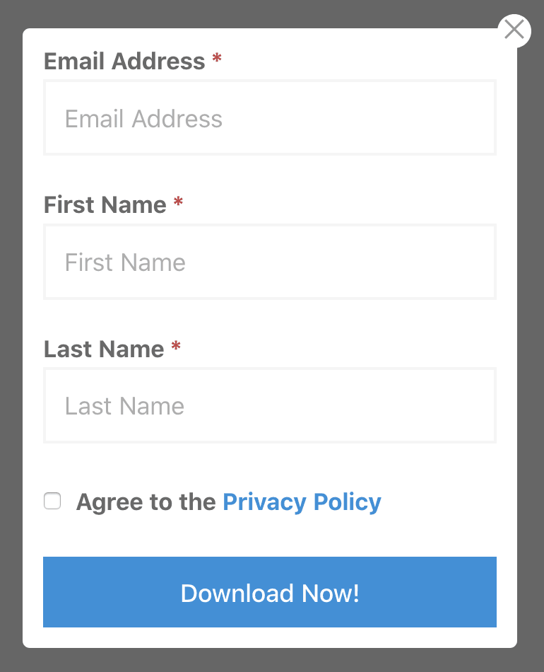Screen dimensions: 544x672
Task: Click the gray "Email Address" placeholder text
Action: click(143, 119)
